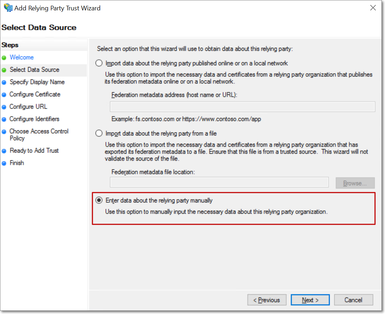Click green bullet beside Welcome step
Image resolution: width=385 pixels, height=314 pixels.
4,58
